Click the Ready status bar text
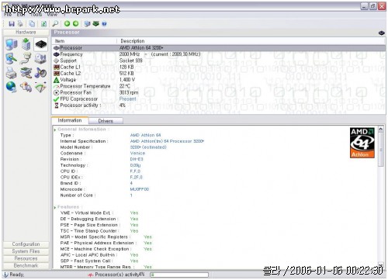 [x=17, y=275]
